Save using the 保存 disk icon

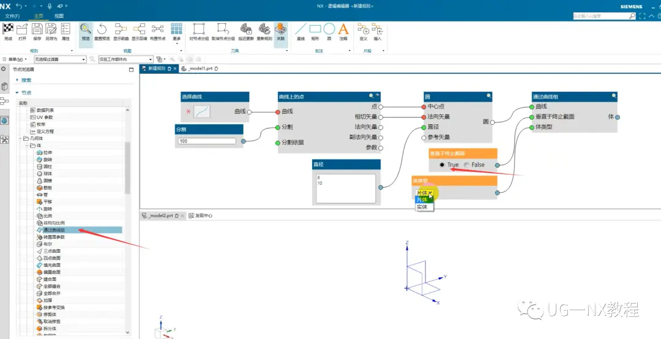coord(37,29)
